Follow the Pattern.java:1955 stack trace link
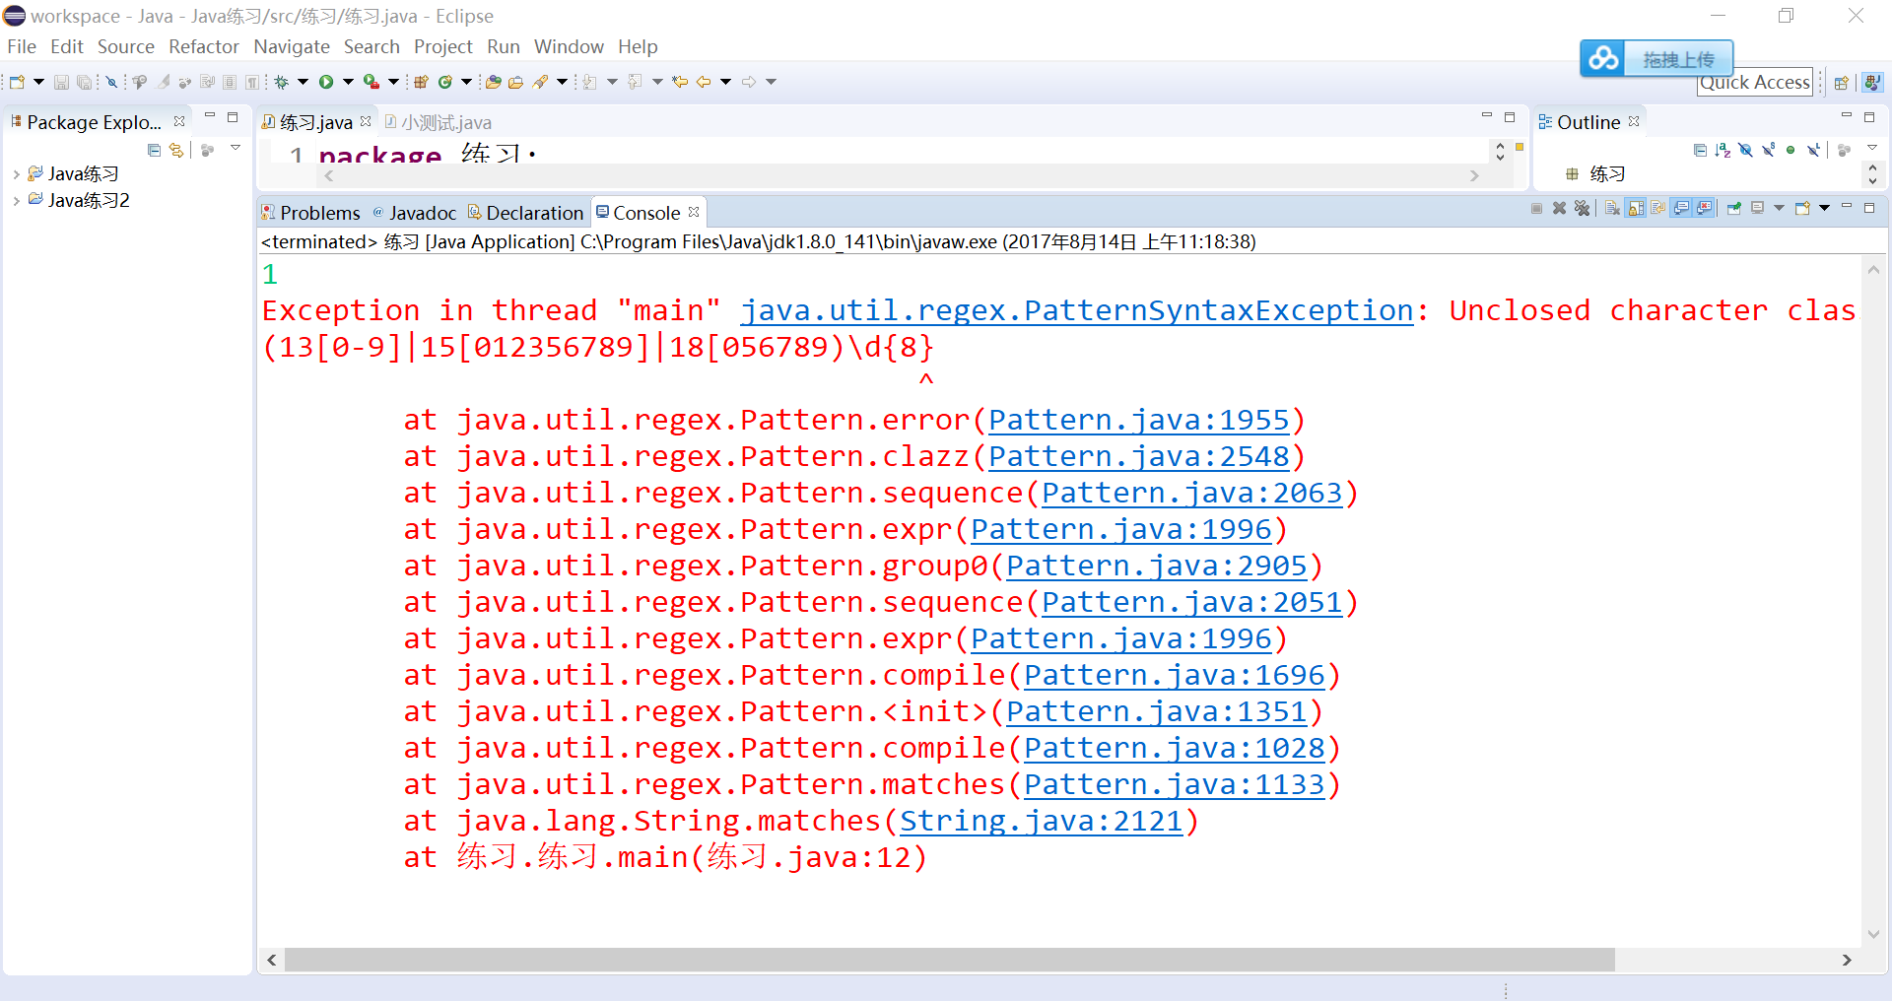This screenshot has width=1892, height=1001. [1138, 420]
